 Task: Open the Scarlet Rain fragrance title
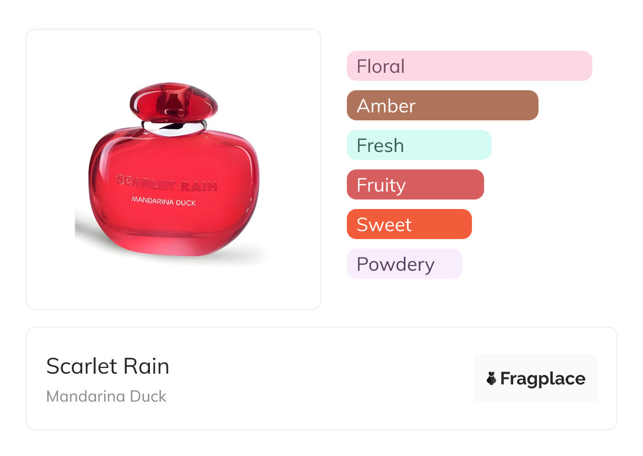point(108,366)
